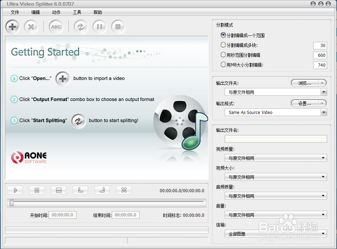The image size is (337, 249).
Task: Open the 帮助 menu
Action: tap(98, 12)
